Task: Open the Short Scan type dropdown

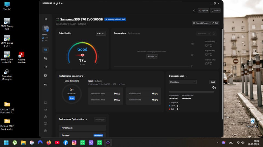Action: coord(183,82)
